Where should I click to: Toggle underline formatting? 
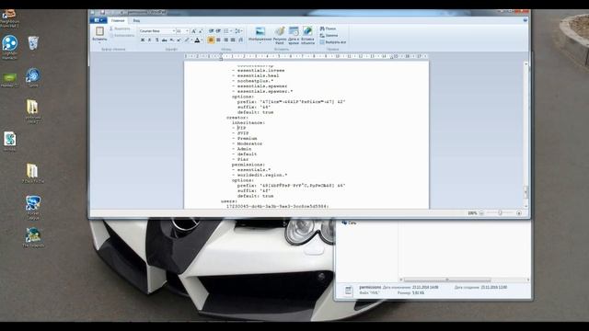coord(157,40)
